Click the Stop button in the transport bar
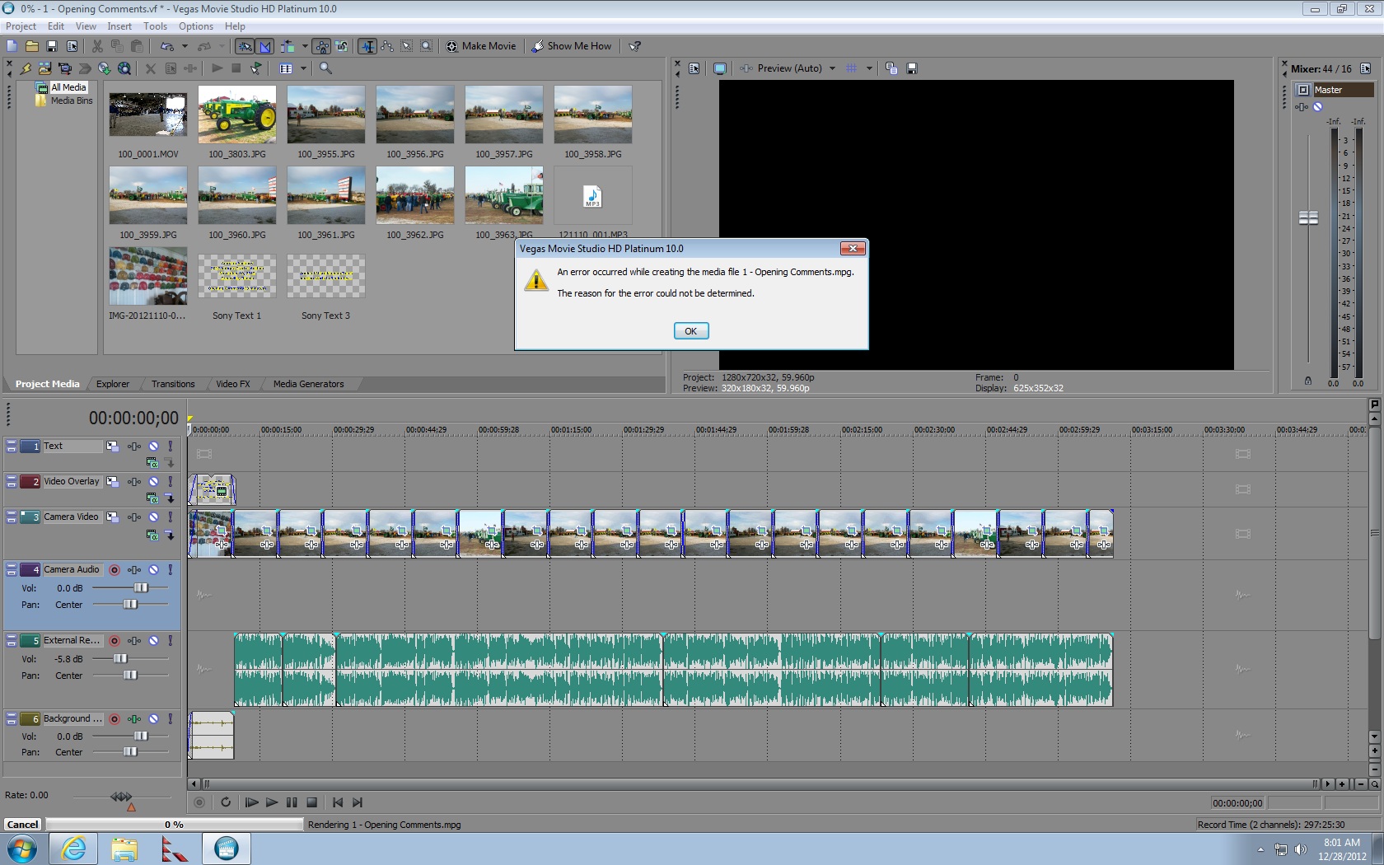1384x865 pixels. 311,802
